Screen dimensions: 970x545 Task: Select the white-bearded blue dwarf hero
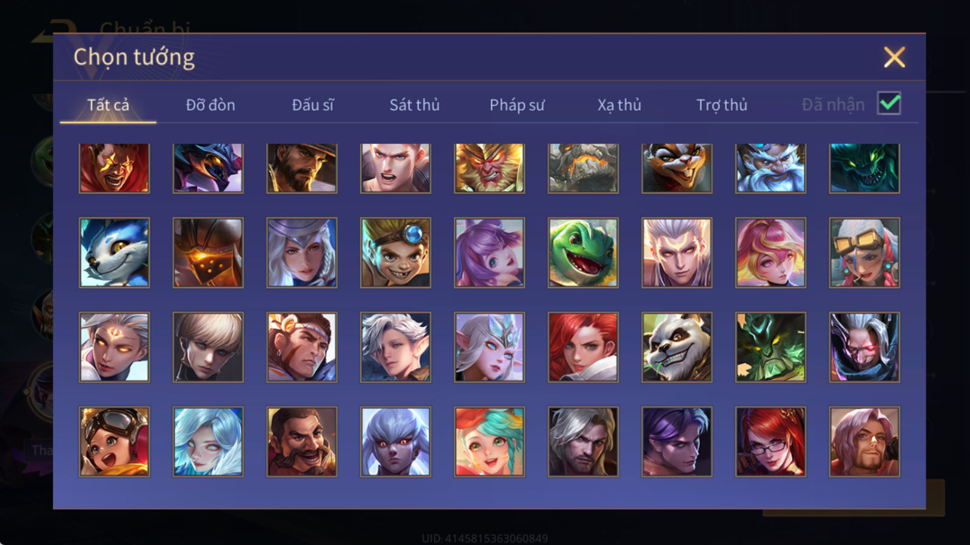coord(771,168)
